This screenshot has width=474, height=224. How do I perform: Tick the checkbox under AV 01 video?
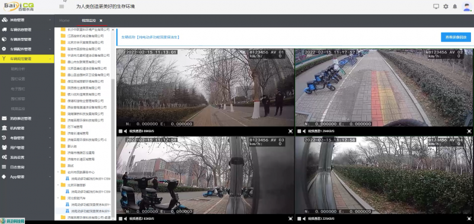(x=120, y=131)
